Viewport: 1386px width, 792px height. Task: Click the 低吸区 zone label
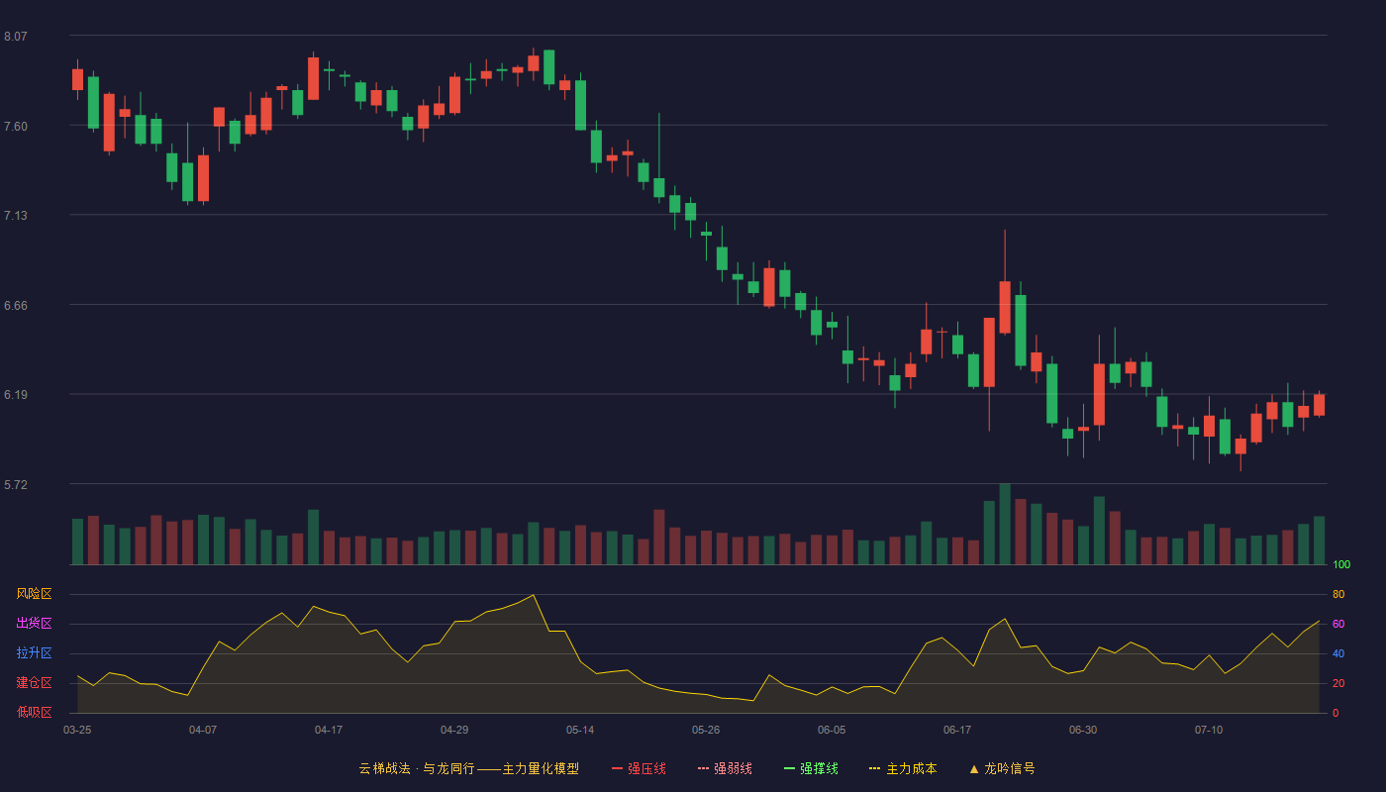tap(34, 712)
